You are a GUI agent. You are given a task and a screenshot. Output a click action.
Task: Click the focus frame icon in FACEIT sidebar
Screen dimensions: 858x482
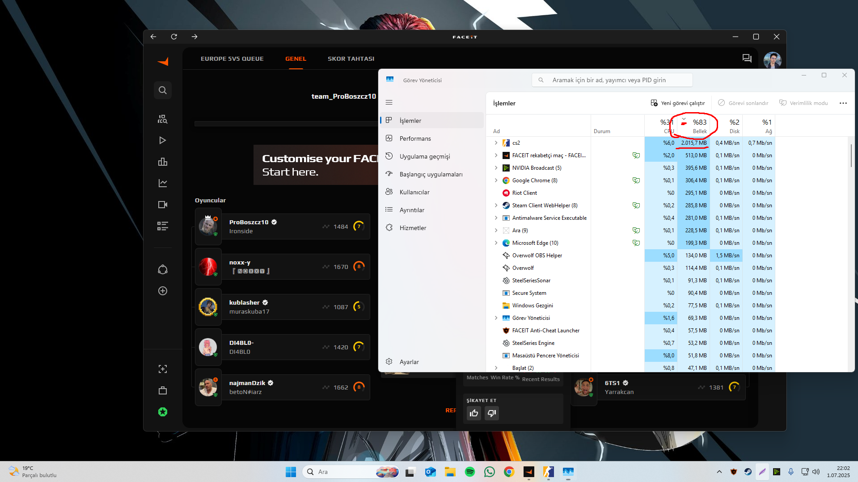163,369
